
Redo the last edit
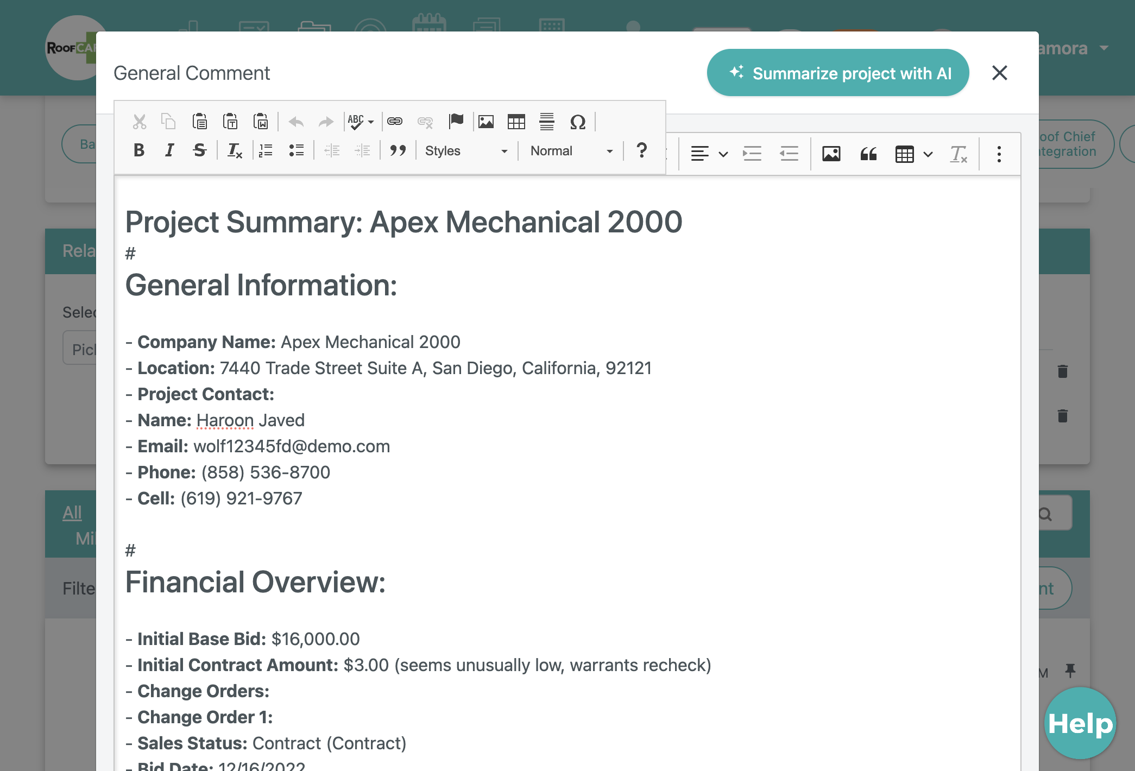[326, 122]
